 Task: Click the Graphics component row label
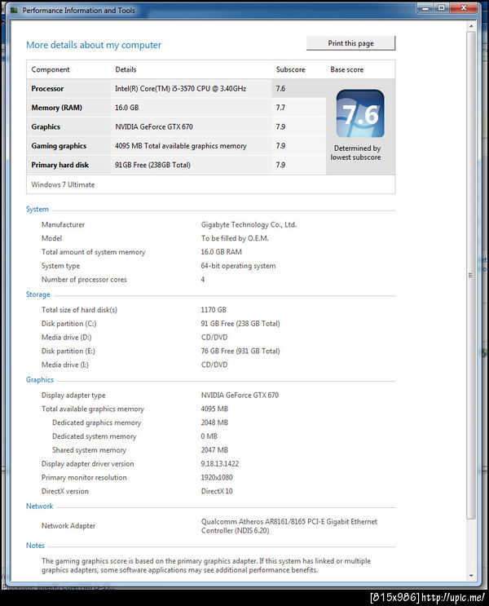(x=46, y=126)
